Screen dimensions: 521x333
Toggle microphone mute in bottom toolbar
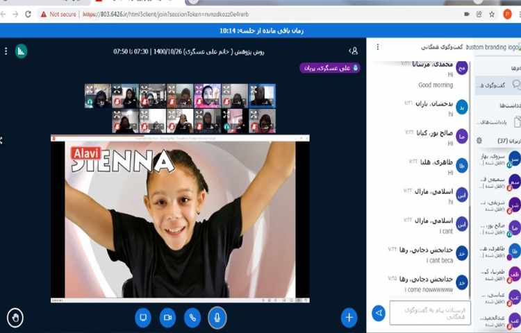[x=217, y=317]
